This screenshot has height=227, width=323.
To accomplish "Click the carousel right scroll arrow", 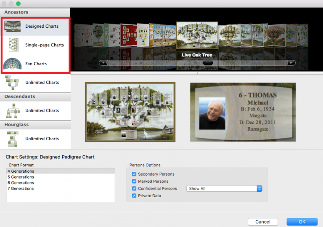I will [291, 63].
